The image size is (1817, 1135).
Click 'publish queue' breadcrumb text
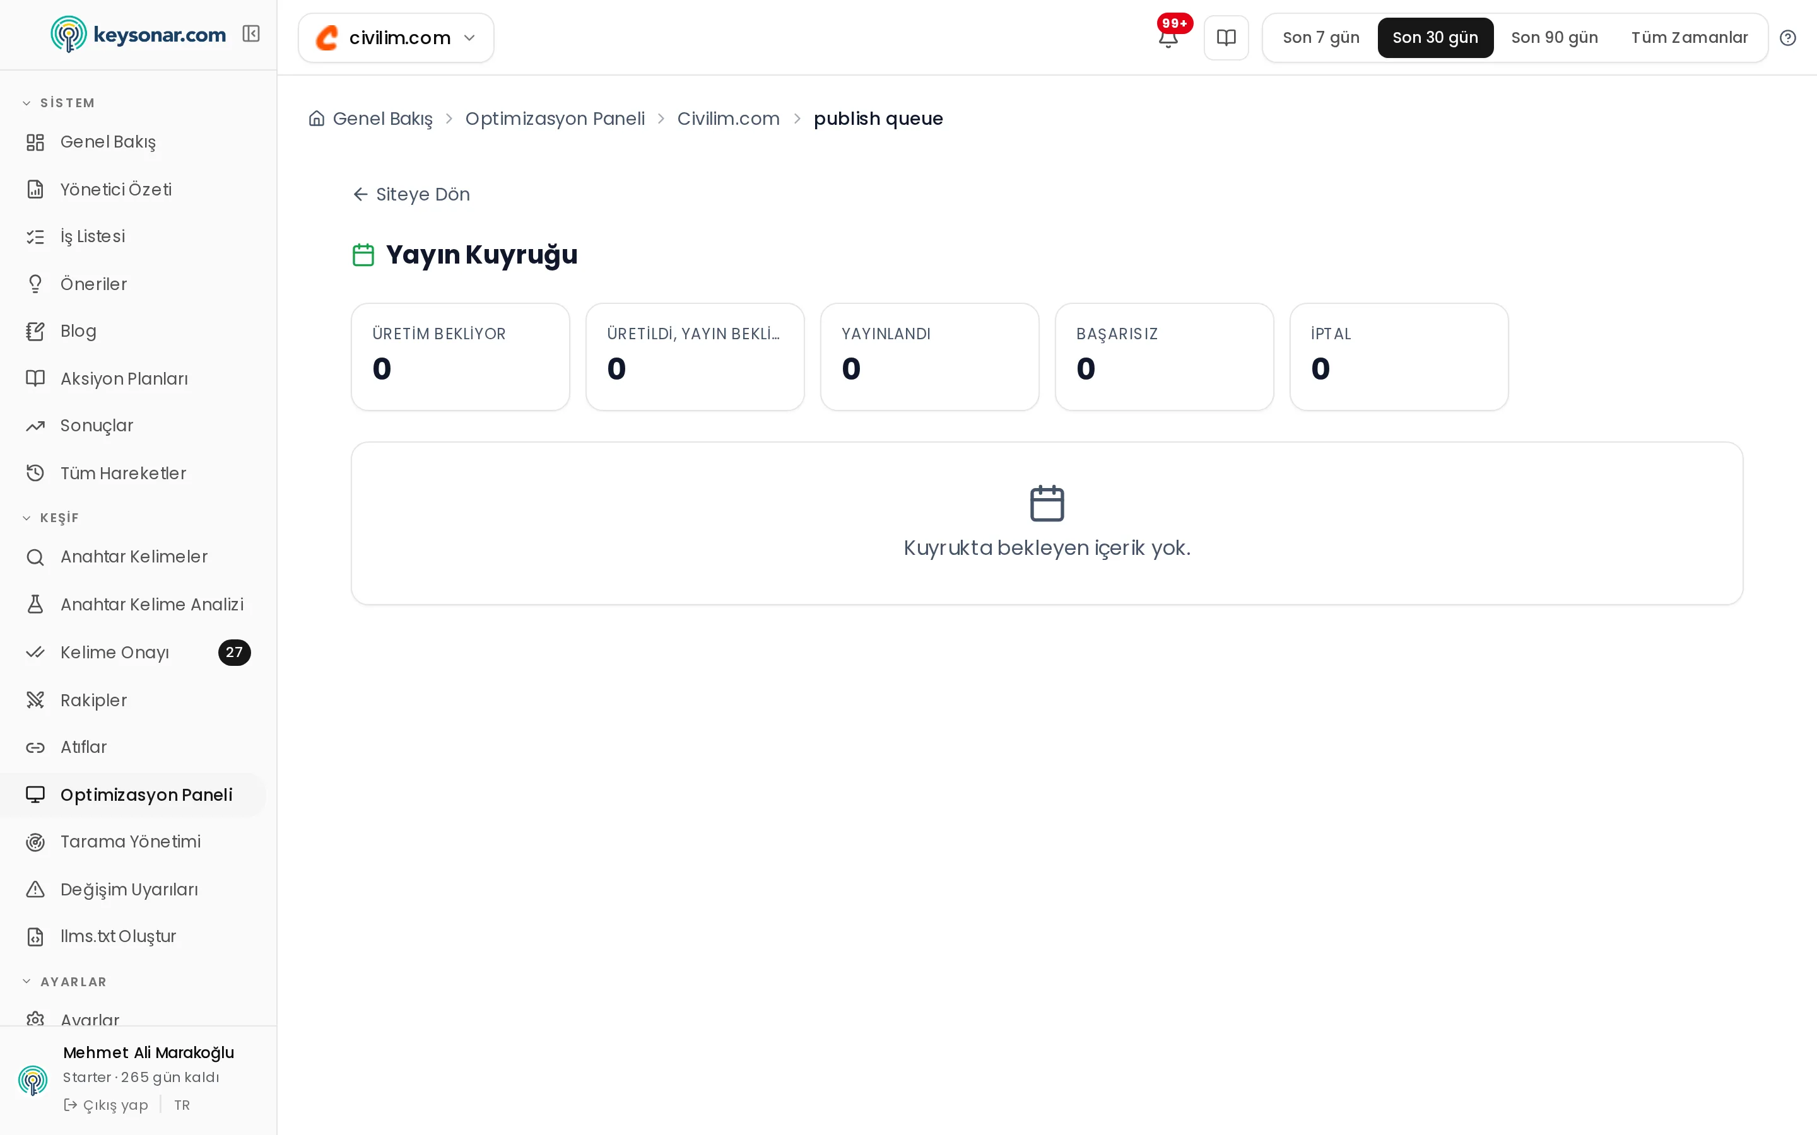(878, 119)
